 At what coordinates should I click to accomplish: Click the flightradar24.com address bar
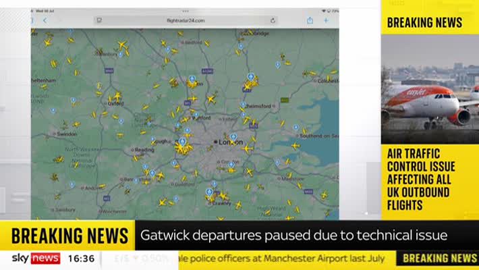point(186,20)
